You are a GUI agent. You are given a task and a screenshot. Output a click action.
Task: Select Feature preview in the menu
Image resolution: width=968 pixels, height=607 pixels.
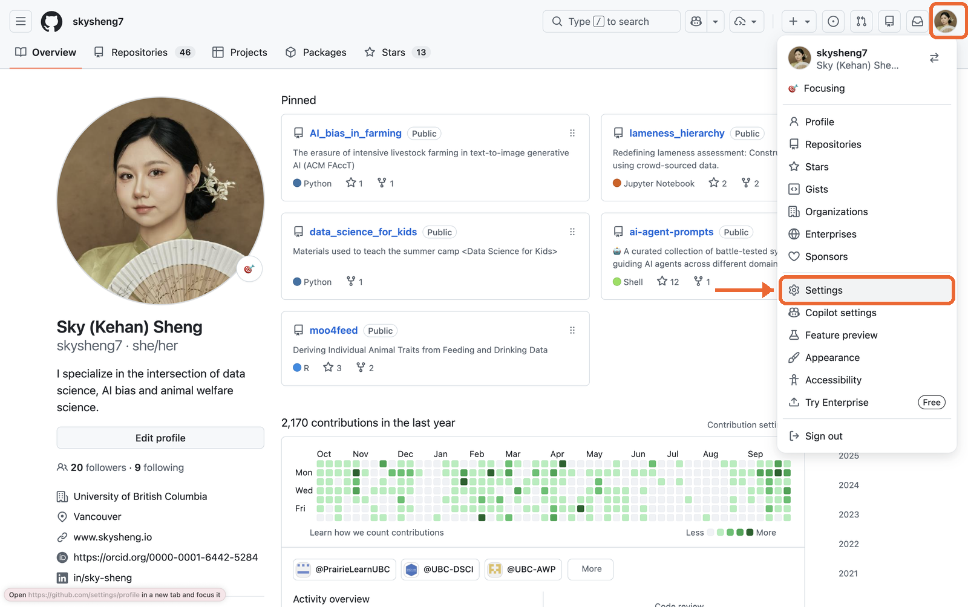pos(867,335)
